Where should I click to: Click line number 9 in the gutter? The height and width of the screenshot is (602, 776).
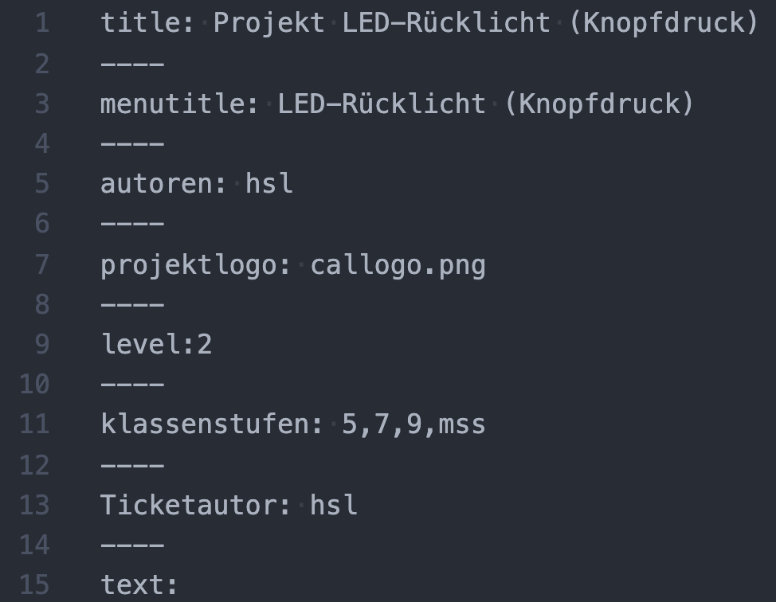click(41, 344)
